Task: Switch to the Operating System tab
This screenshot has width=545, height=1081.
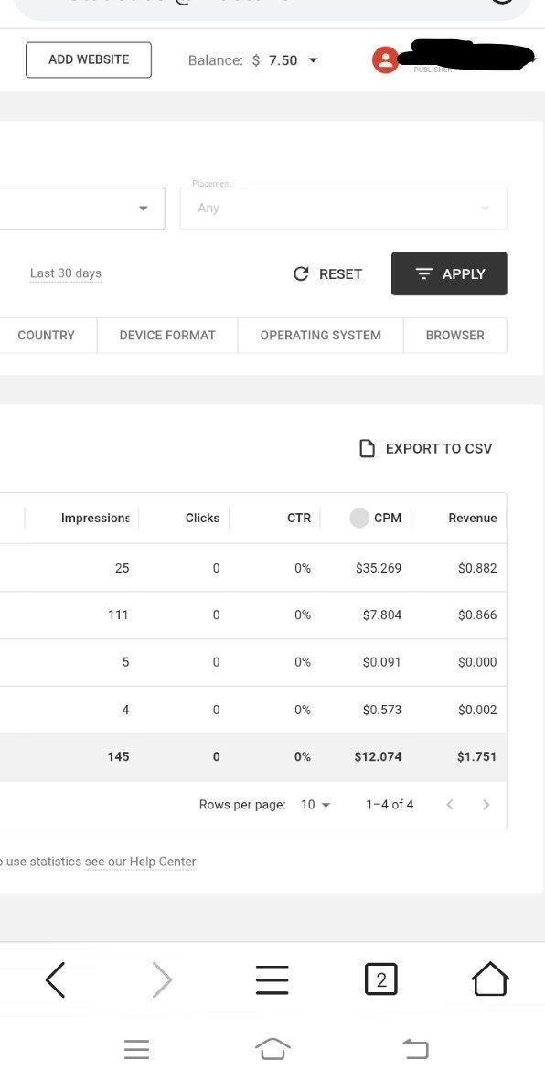Action: 320,335
